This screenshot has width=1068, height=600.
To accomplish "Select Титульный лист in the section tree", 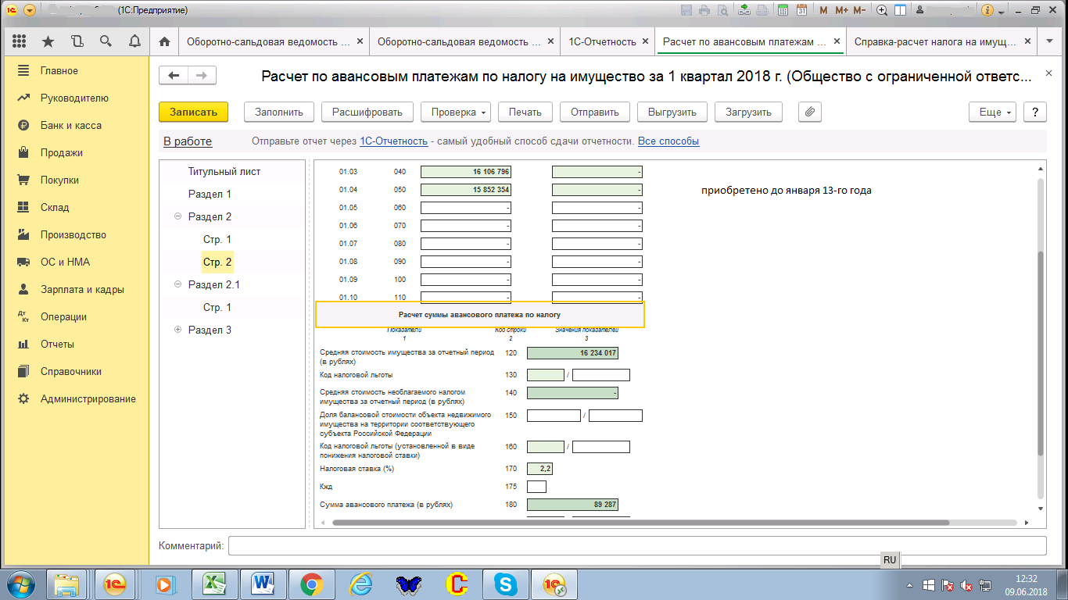I will (224, 172).
